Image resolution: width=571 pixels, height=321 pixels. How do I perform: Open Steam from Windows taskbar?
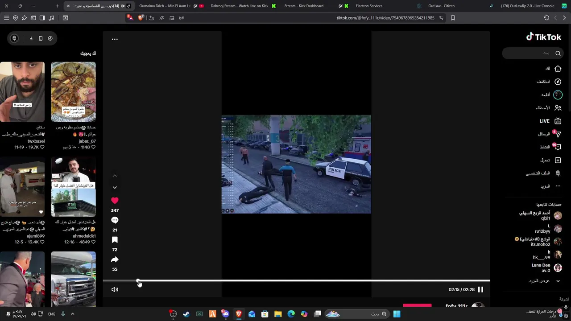click(x=186, y=314)
